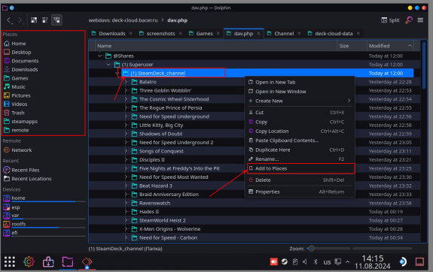This screenshot has height=272, width=433.
Task: Adjust the Zoom slider
Action: [328, 249]
